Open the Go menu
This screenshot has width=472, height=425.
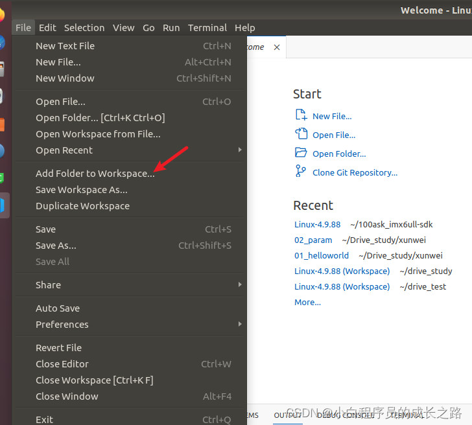coord(148,28)
